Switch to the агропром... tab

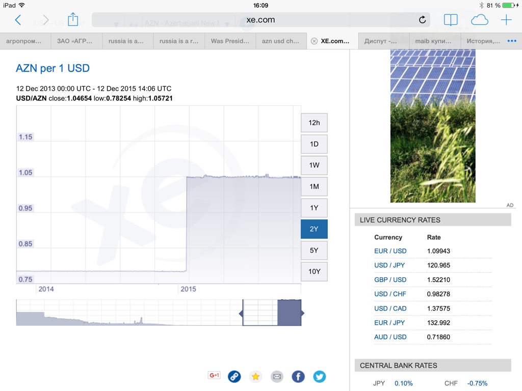click(25, 41)
